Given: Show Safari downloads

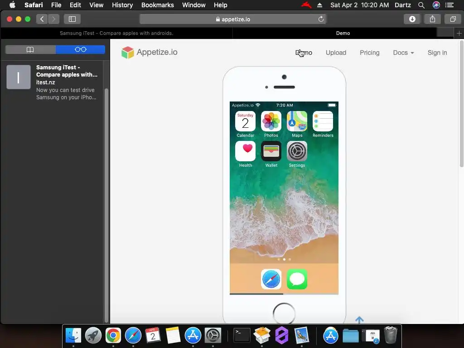Looking at the screenshot, I should click(412, 19).
